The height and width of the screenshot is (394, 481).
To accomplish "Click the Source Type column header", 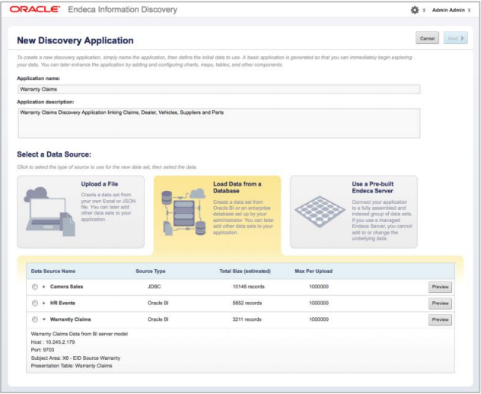I will (x=151, y=272).
